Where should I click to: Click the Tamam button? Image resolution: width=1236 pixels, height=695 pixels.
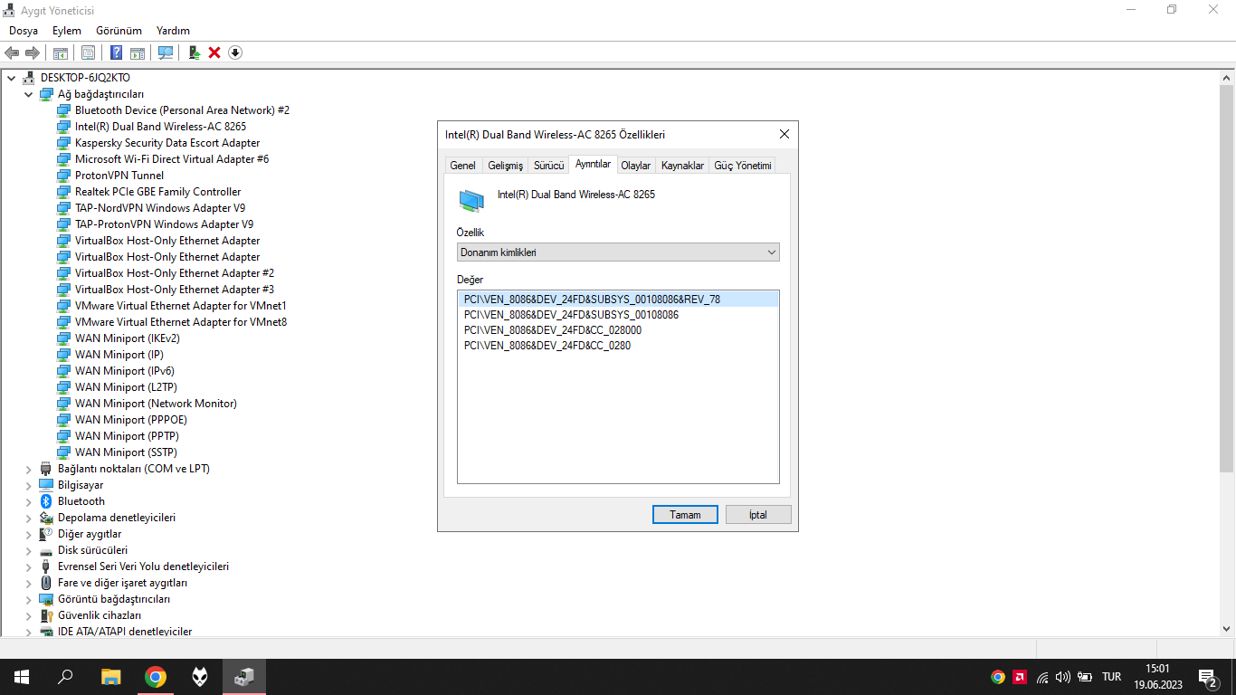pyautogui.click(x=685, y=514)
